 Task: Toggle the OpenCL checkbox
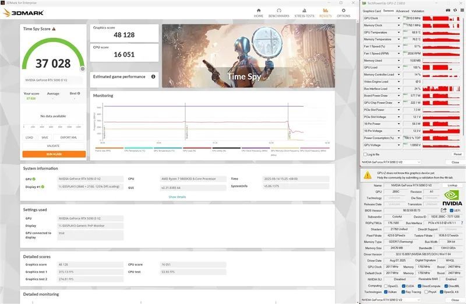click(x=386, y=286)
